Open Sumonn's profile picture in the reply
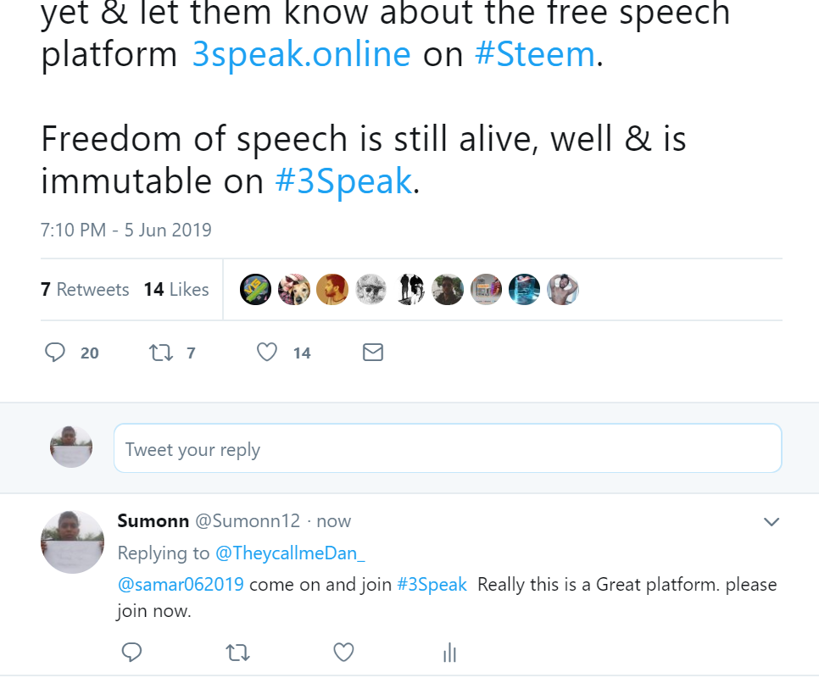 coord(72,542)
